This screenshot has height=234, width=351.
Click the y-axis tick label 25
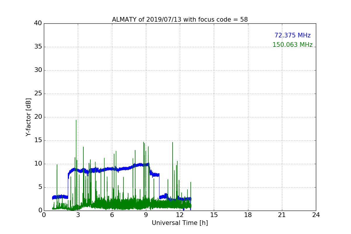(x=38, y=94)
